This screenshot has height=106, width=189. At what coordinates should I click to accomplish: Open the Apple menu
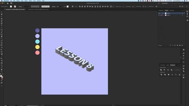point(2,1)
